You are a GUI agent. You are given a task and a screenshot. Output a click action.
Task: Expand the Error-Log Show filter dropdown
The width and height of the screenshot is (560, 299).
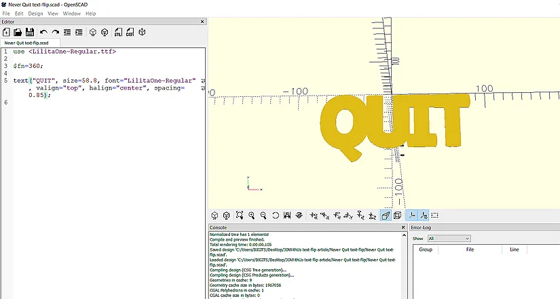(x=449, y=239)
